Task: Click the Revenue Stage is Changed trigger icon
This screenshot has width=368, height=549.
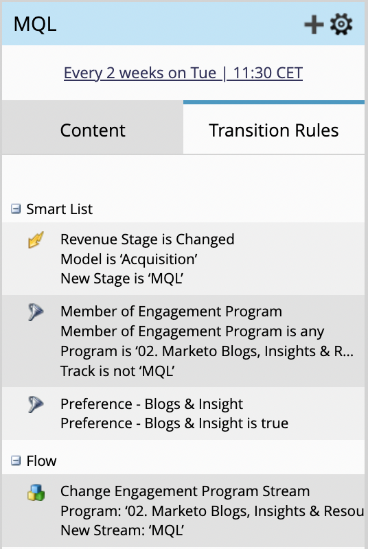Action: 36,240
